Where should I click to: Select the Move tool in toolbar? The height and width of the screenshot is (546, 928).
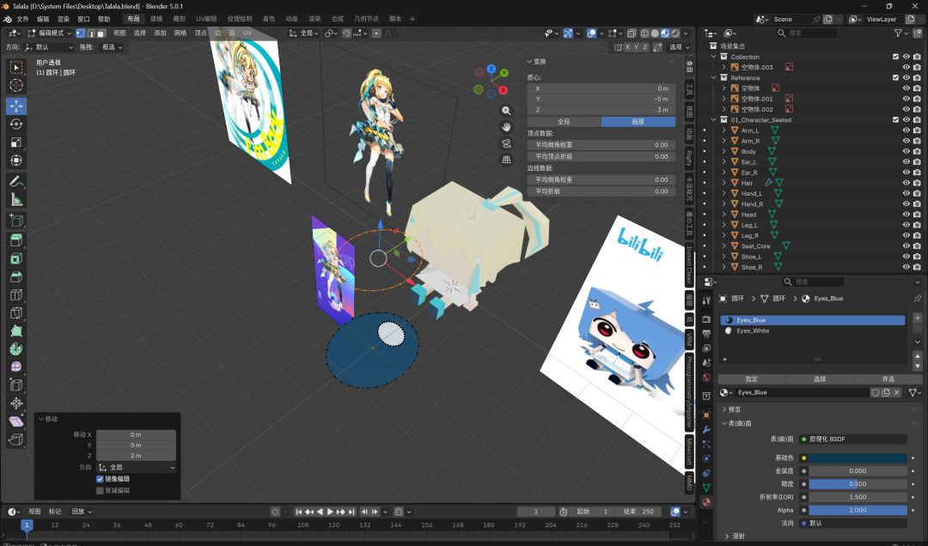click(16, 106)
